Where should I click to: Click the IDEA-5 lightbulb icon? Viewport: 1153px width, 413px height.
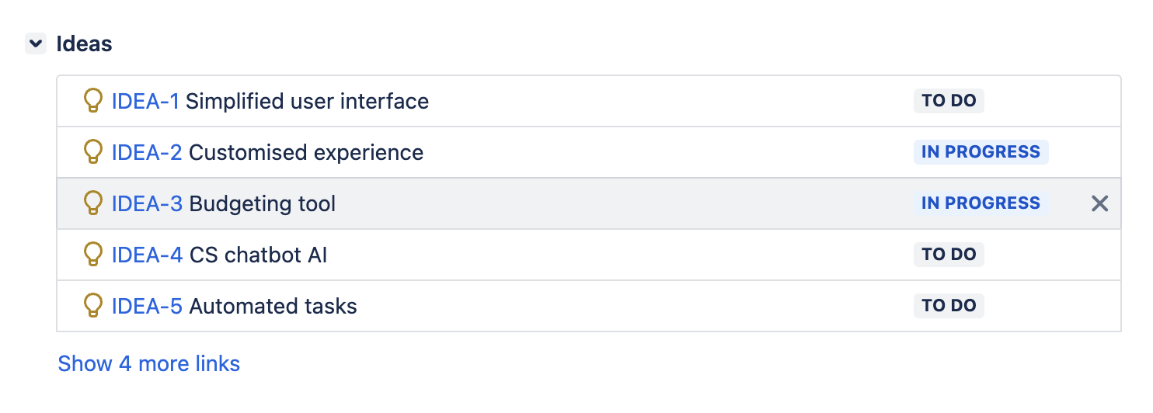(x=92, y=306)
